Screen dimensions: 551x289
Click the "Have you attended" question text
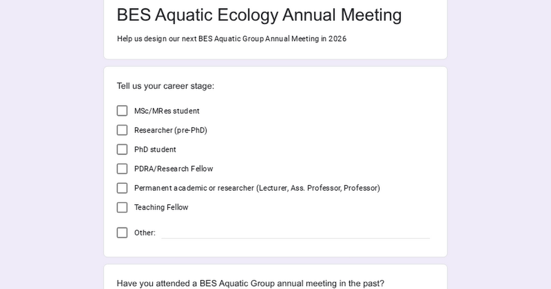pos(250,283)
